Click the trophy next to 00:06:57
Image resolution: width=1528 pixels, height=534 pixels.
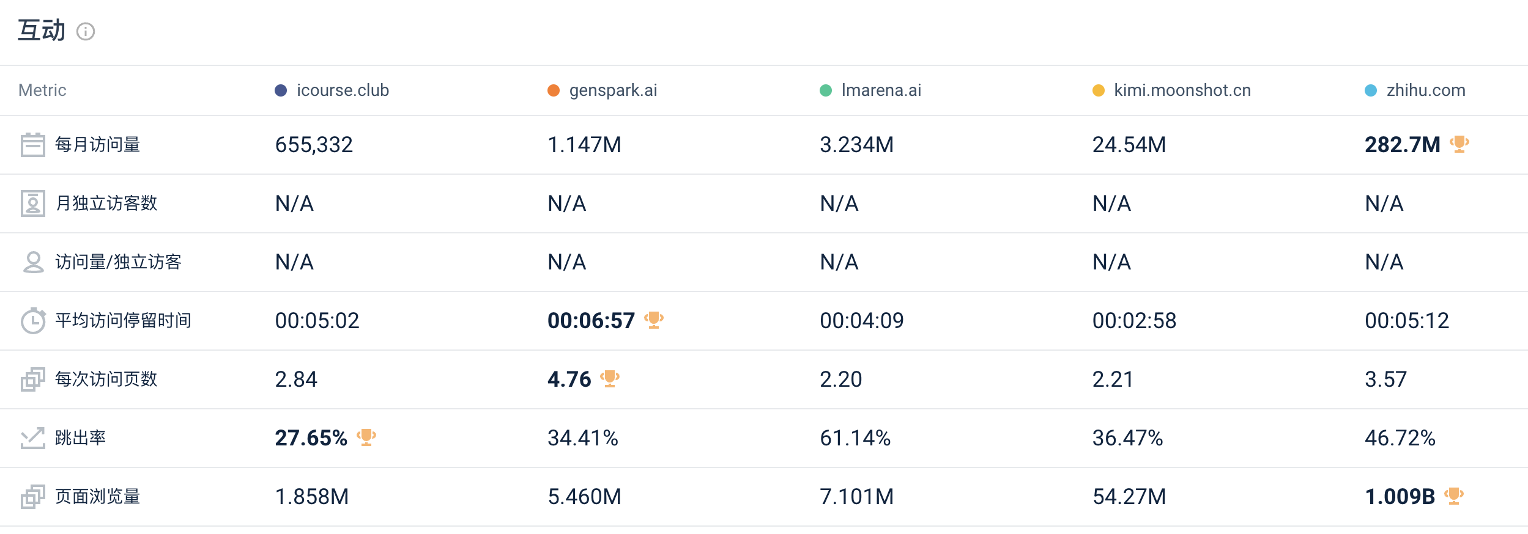click(x=654, y=320)
